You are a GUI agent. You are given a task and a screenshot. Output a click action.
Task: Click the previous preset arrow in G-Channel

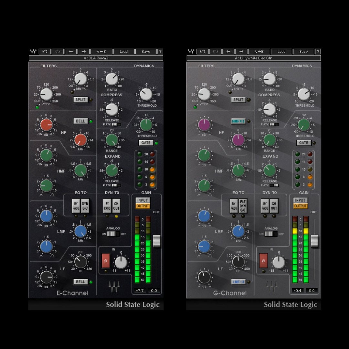point(228,52)
